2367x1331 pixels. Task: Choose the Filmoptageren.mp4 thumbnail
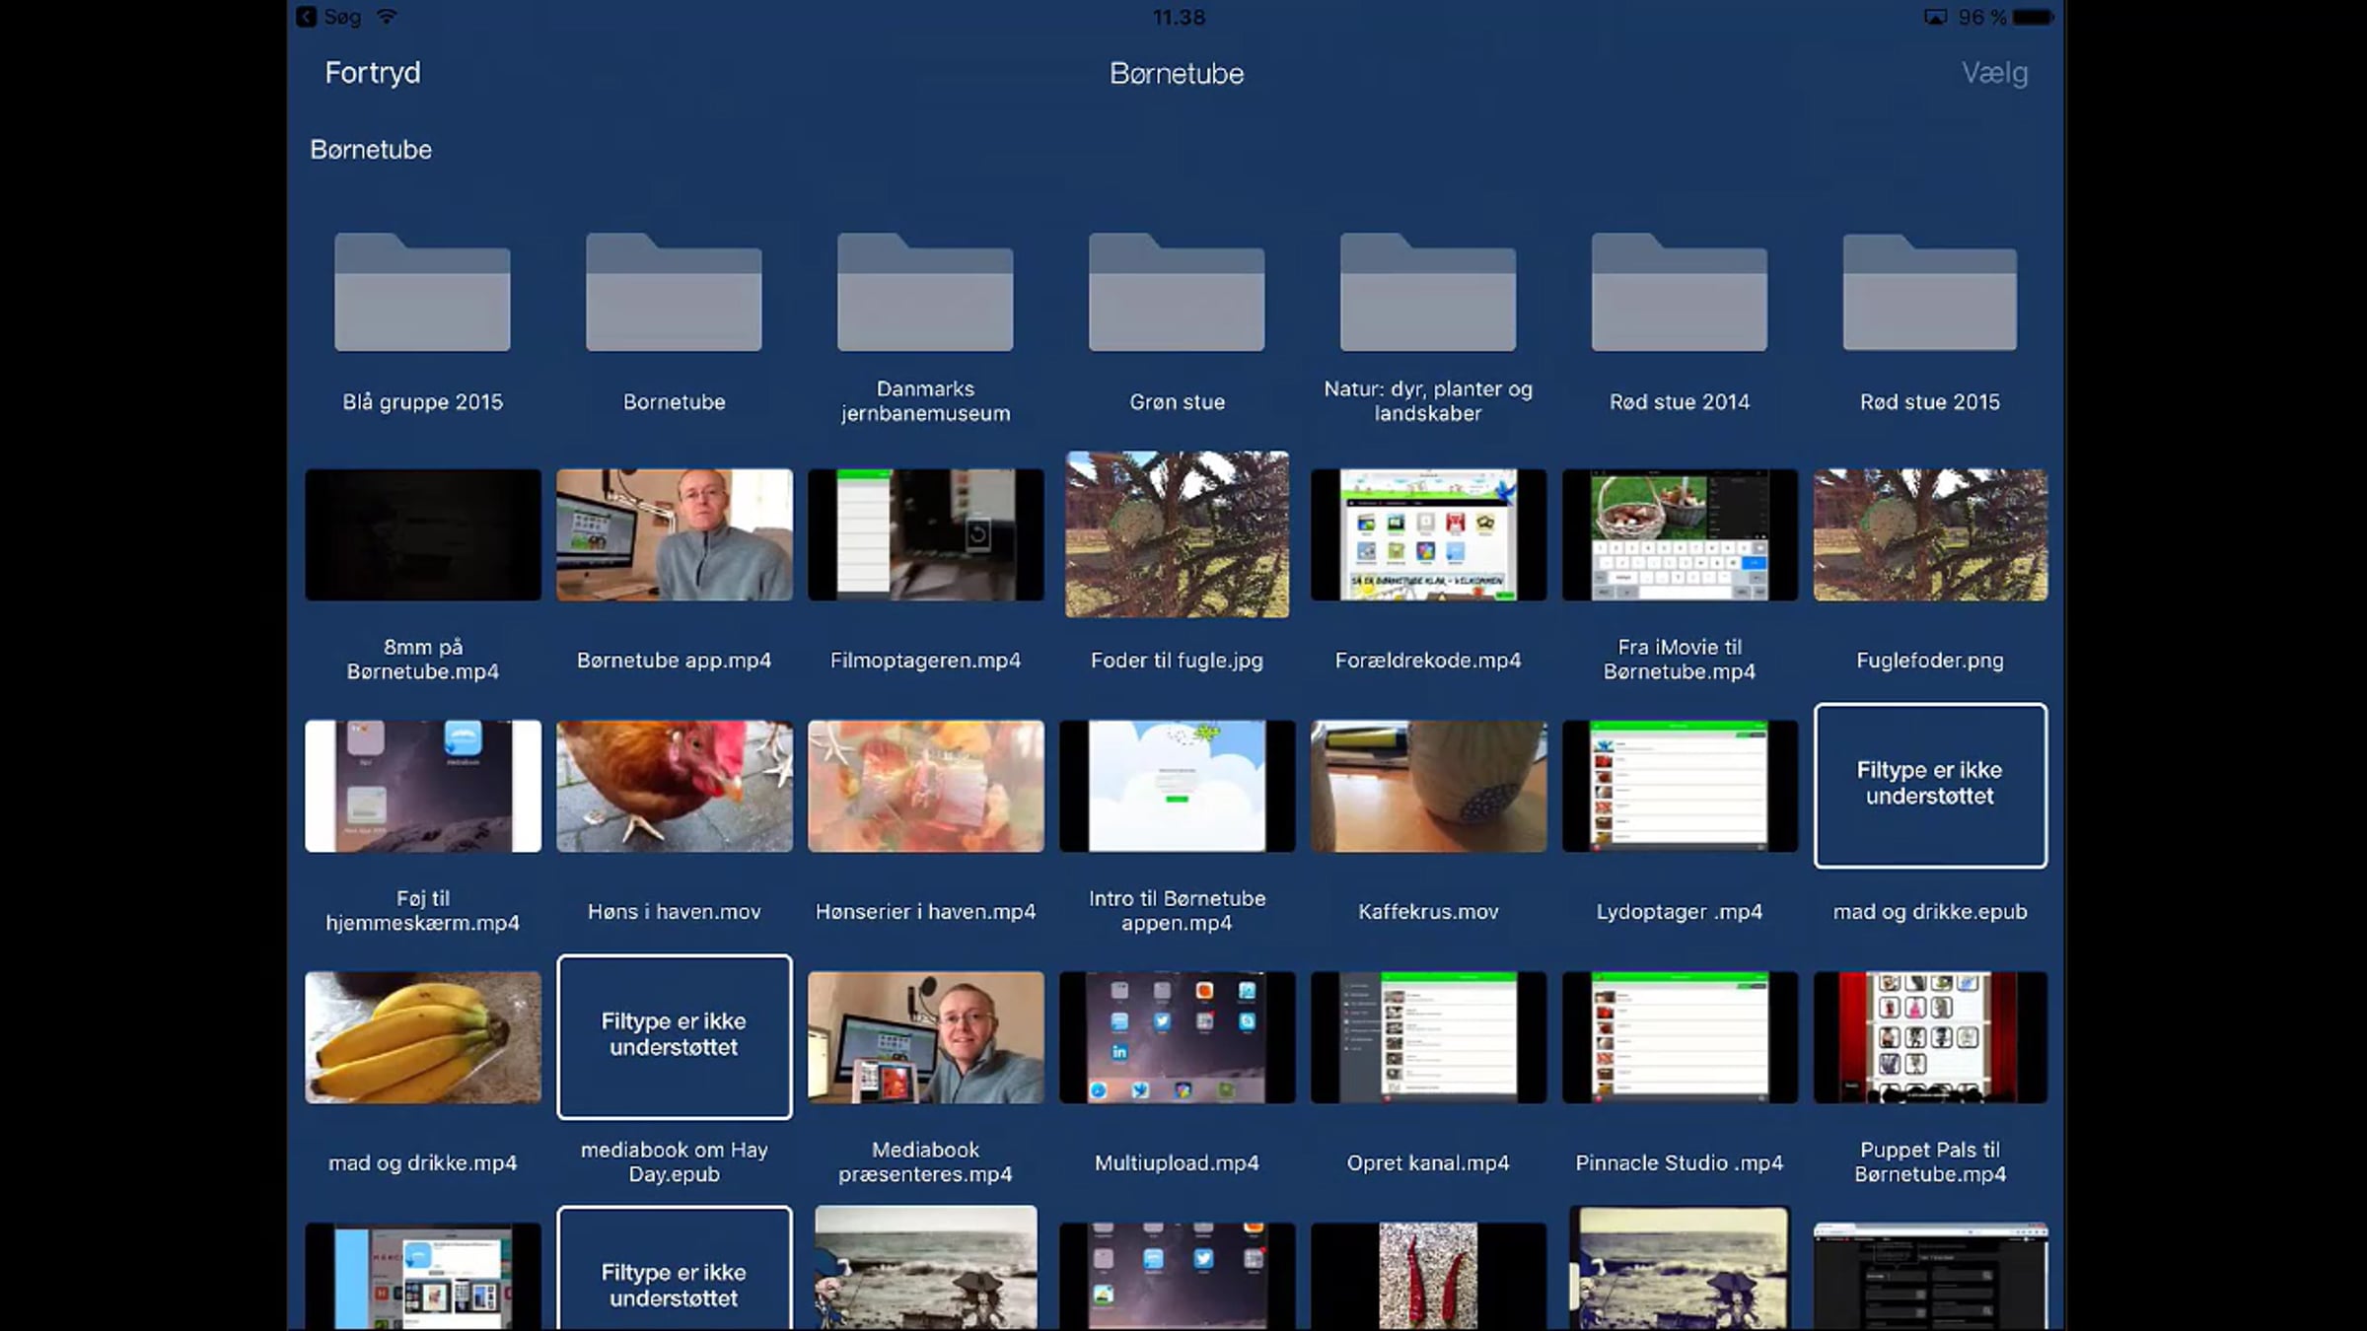pos(926,534)
